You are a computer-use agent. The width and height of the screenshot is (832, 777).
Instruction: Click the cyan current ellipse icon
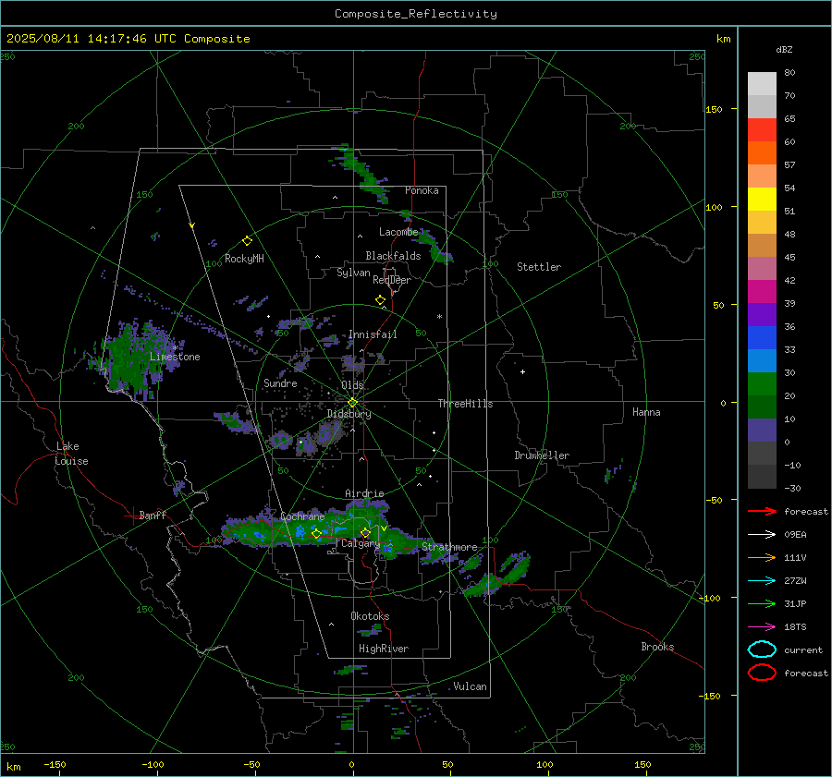[762, 650]
